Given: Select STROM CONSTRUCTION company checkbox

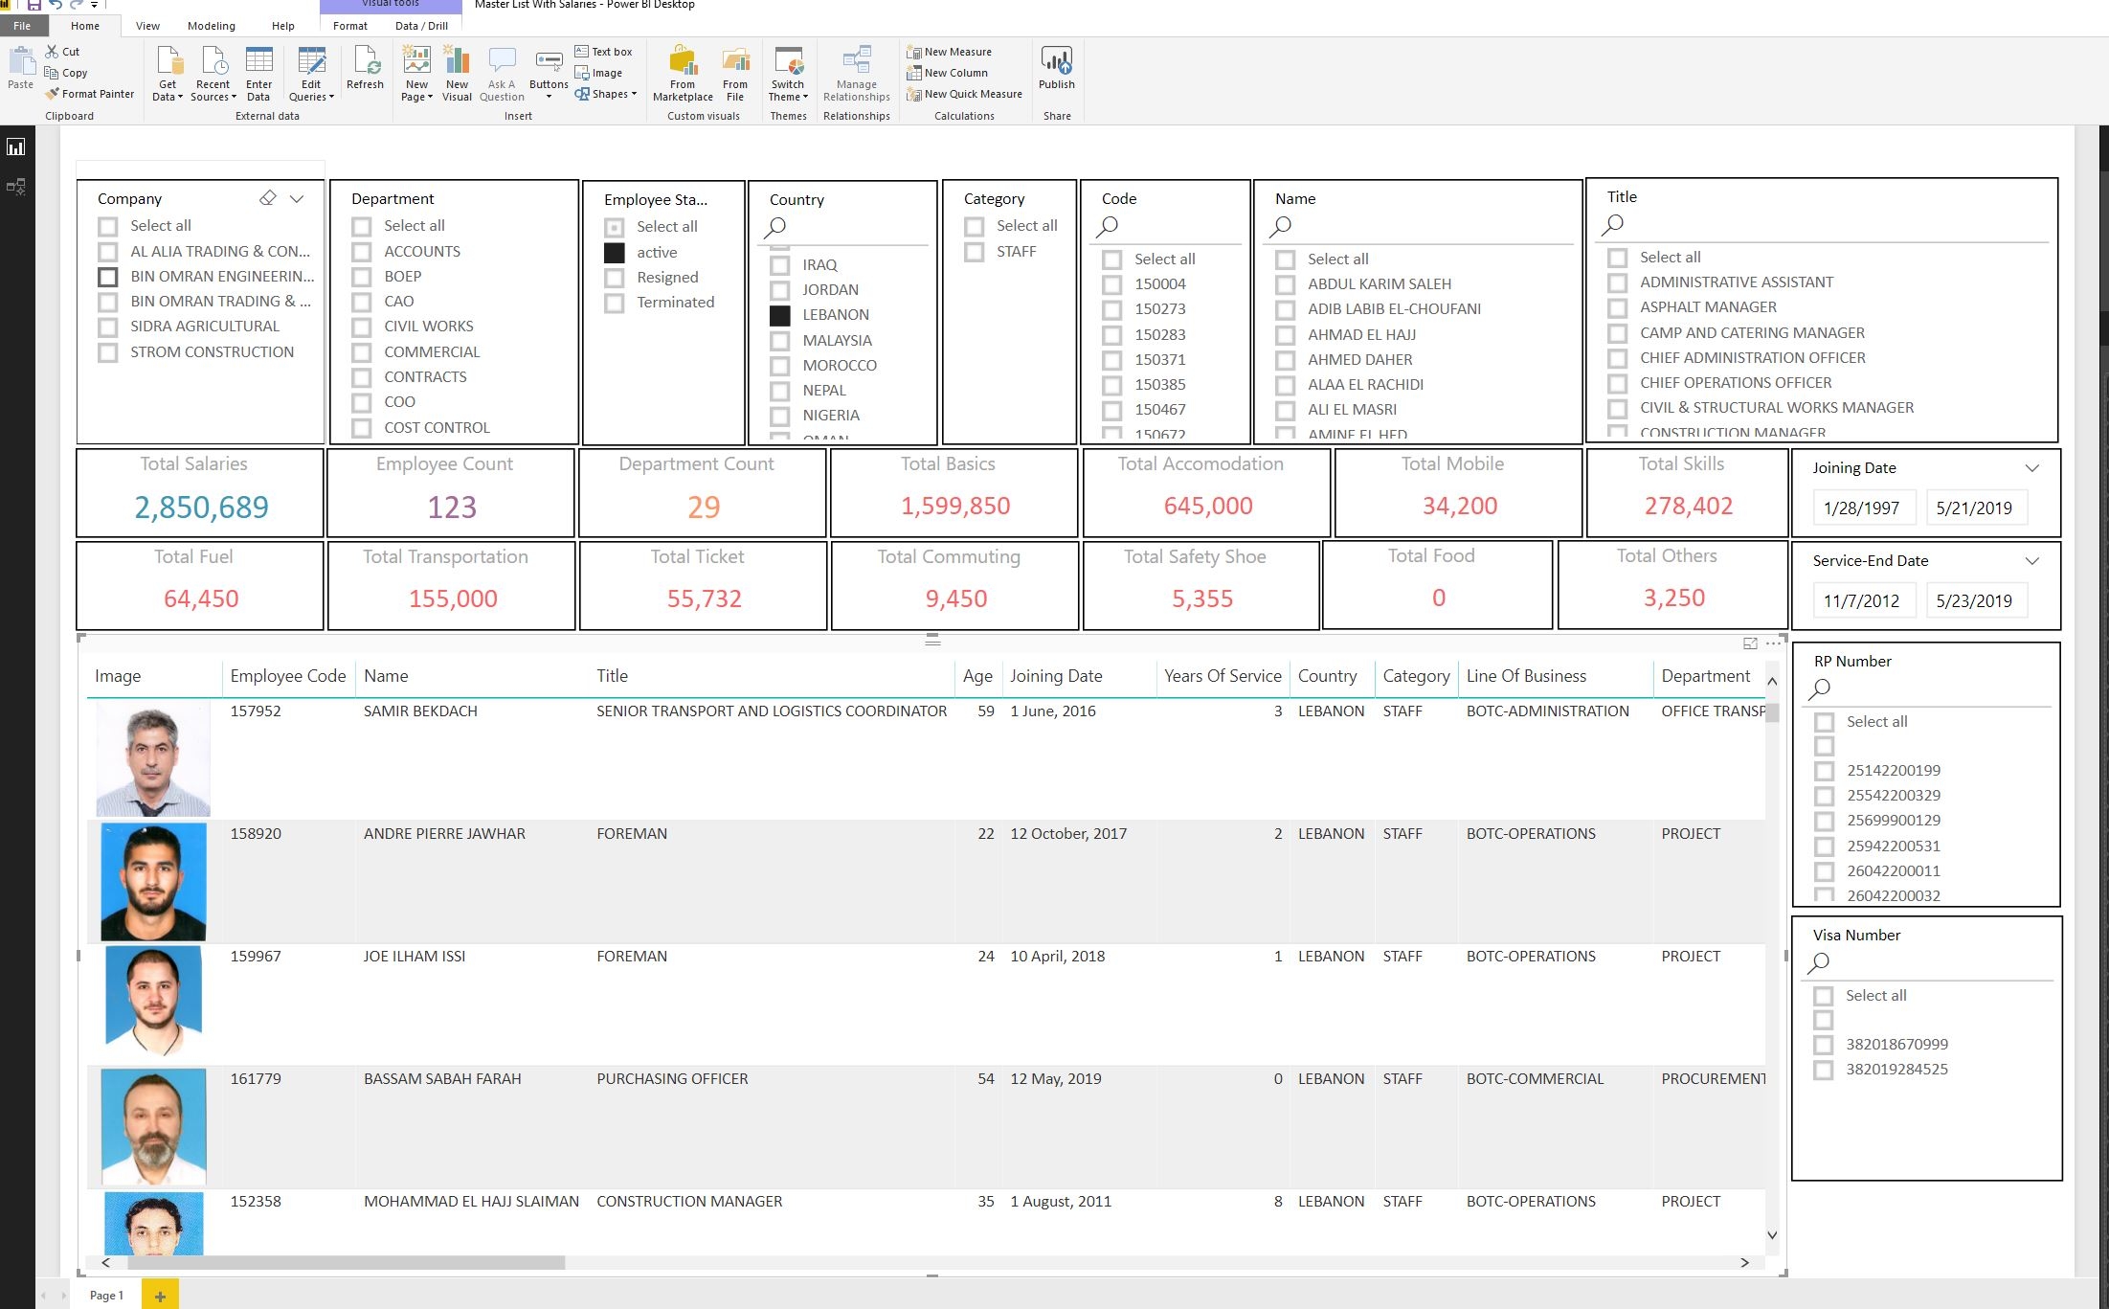Looking at the screenshot, I should click(x=108, y=352).
